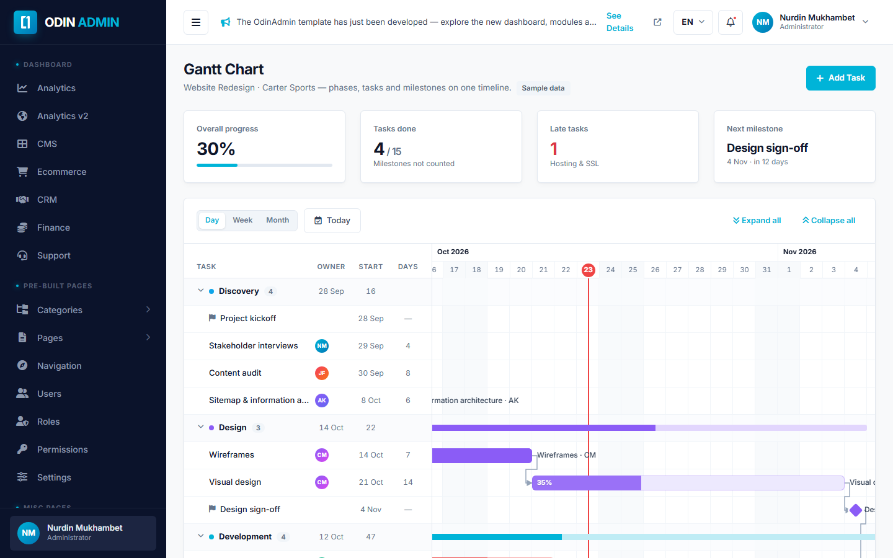
Task: Click the Analytics chart icon in sidebar
Action: click(x=22, y=88)
